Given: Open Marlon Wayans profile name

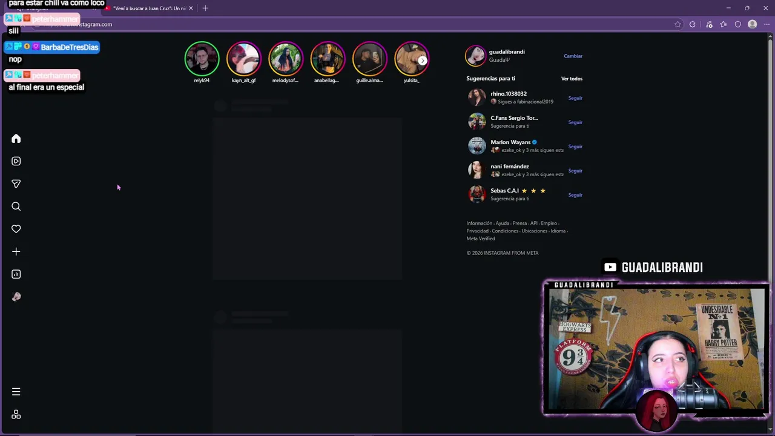Looking at the screenshot, I should pyautogui.click(x=510, y=142).
